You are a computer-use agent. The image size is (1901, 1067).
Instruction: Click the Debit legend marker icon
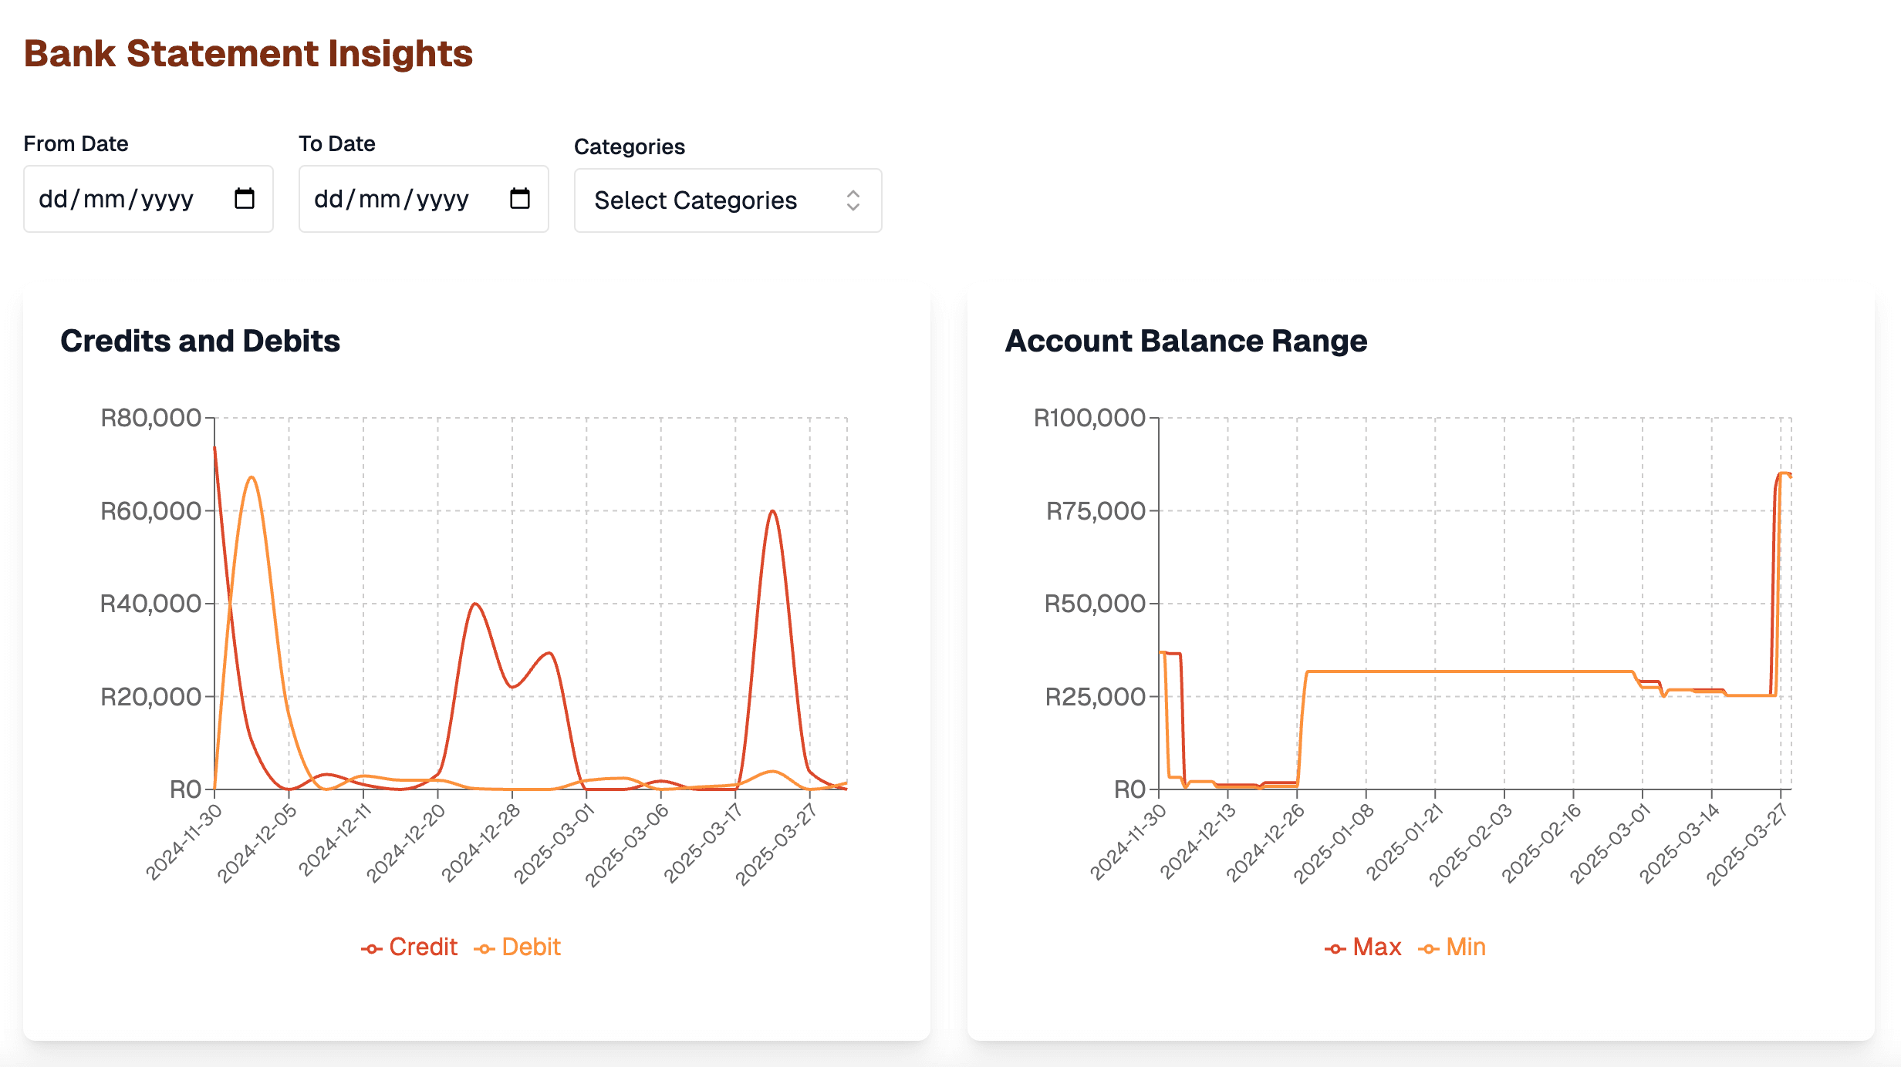484,949
